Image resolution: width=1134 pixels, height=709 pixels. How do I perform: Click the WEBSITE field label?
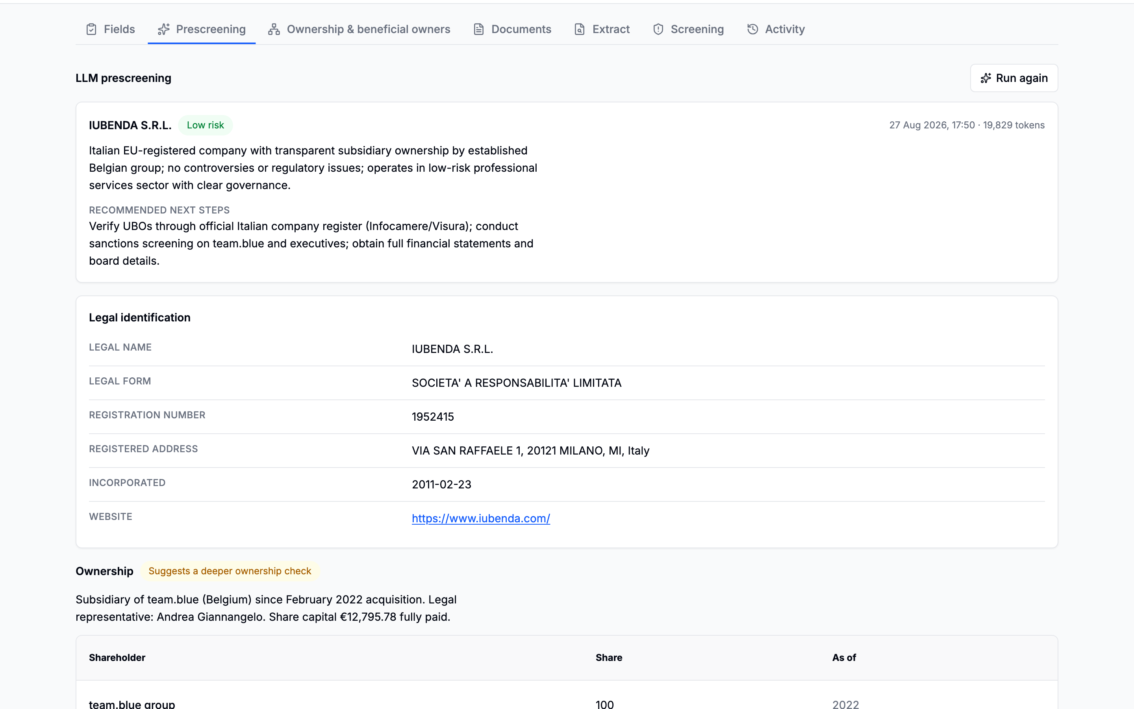pyautogui.click(x=111, y=516)
